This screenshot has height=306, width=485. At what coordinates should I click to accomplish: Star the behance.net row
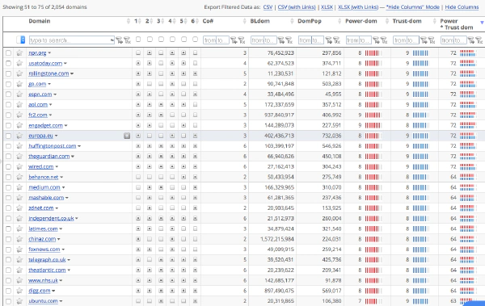click(x=19, y=177)
